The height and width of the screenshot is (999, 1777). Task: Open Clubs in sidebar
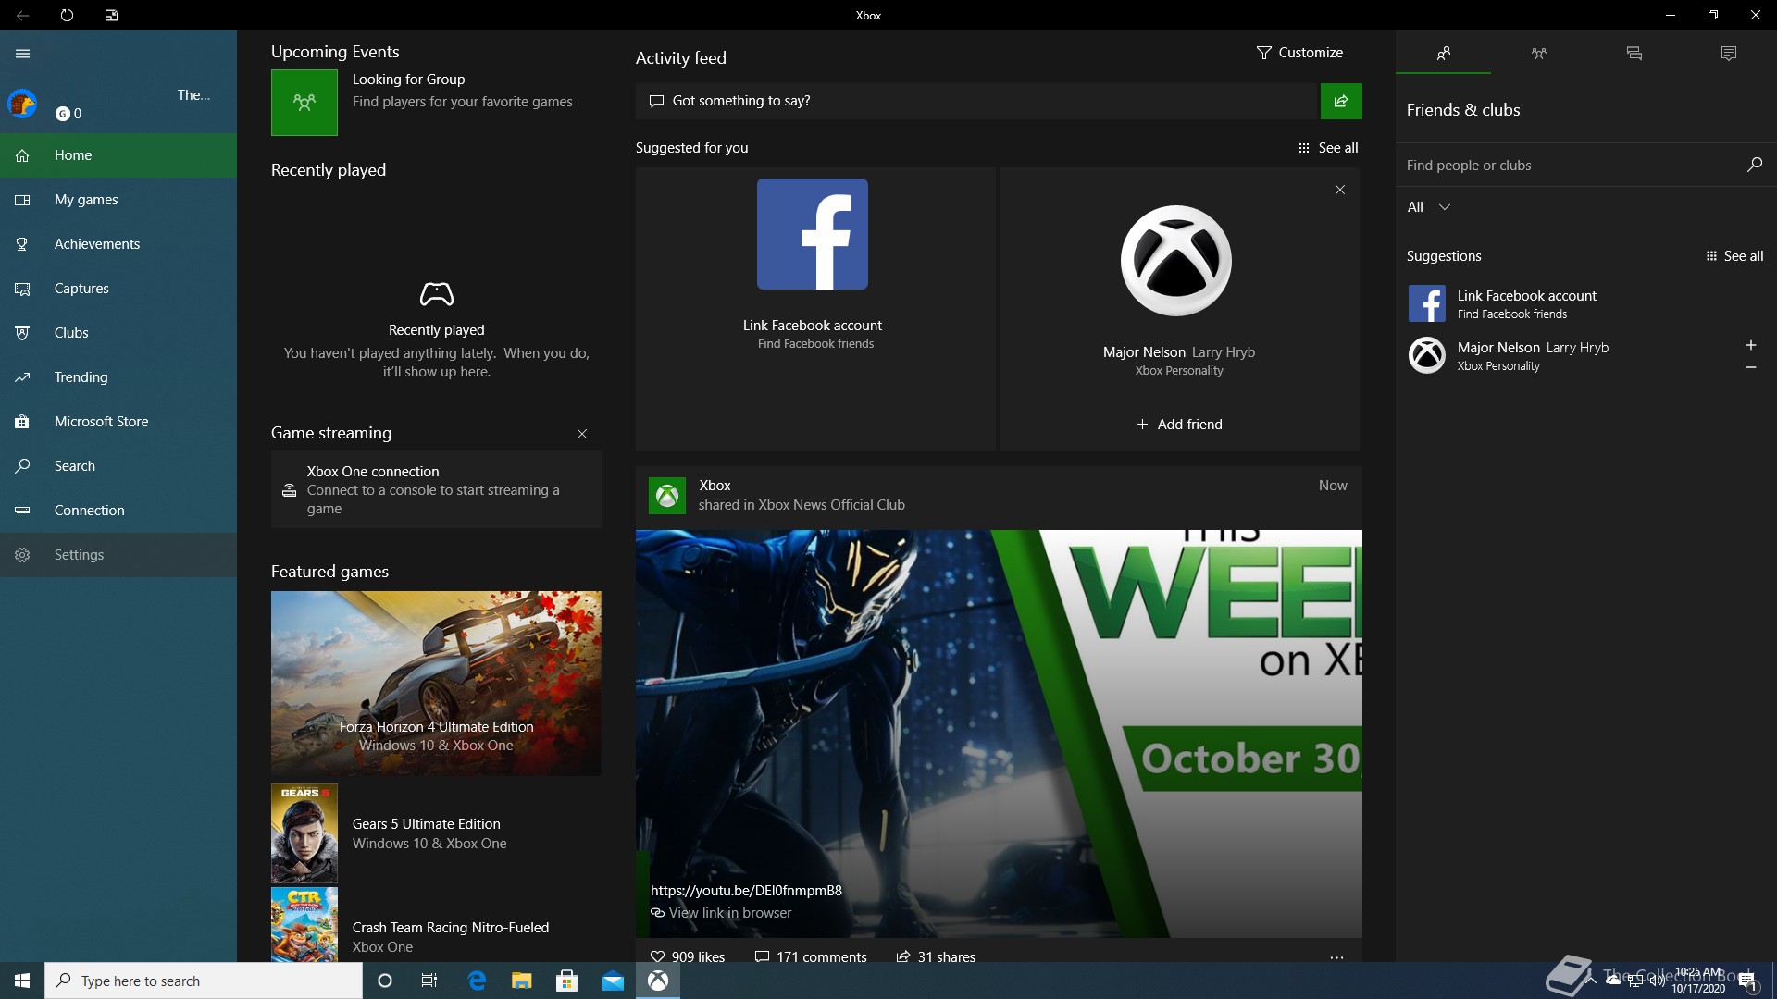pos(118,333)
